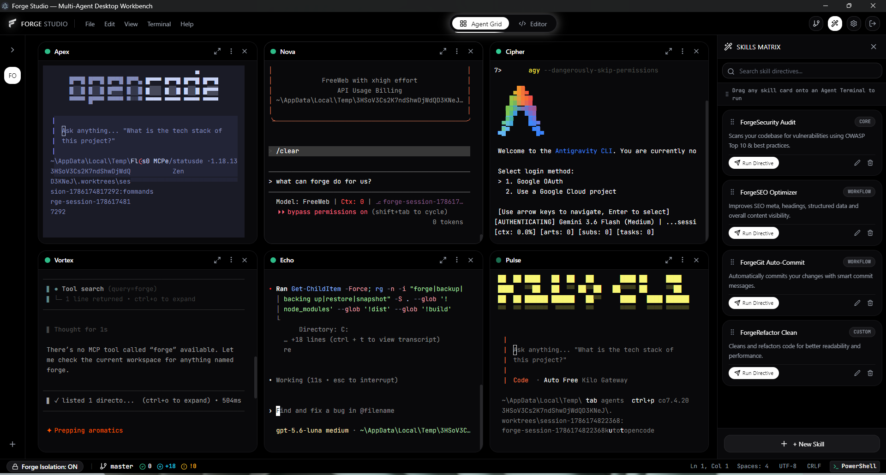Click the Ln 1, Col 1 indicator

[x=709, y=467]
